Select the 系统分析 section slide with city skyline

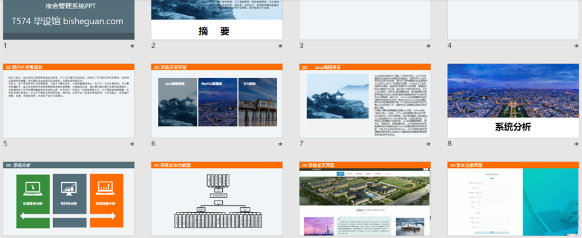pyautogui.click(x=513, y=100)
